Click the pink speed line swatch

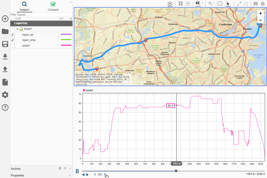(x=66, y=45)
